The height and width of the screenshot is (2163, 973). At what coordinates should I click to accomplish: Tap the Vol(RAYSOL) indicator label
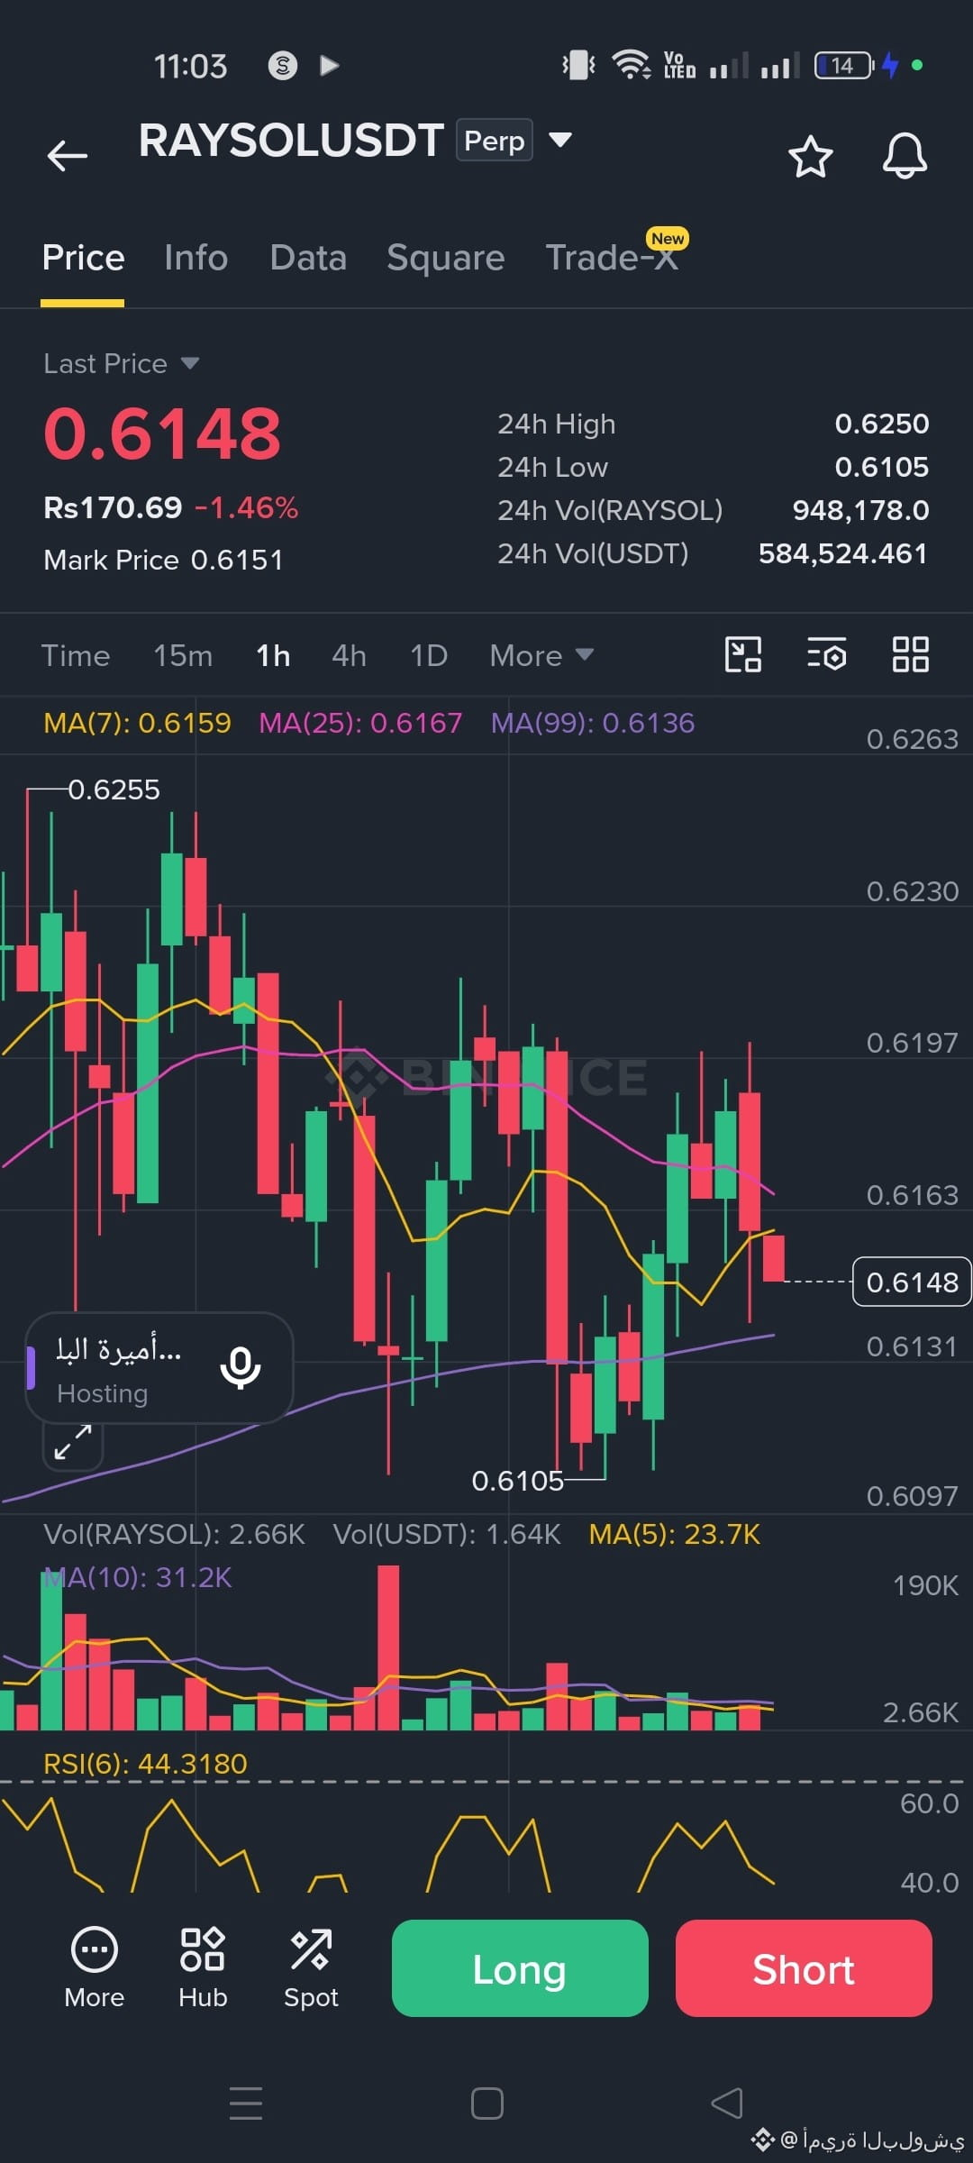pyautogui.click(x=174, y=1534)
